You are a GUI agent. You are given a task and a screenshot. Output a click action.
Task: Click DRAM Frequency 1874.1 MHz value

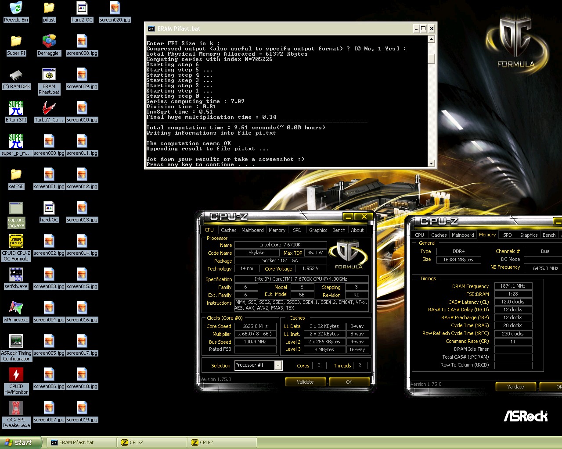(513, 286)
